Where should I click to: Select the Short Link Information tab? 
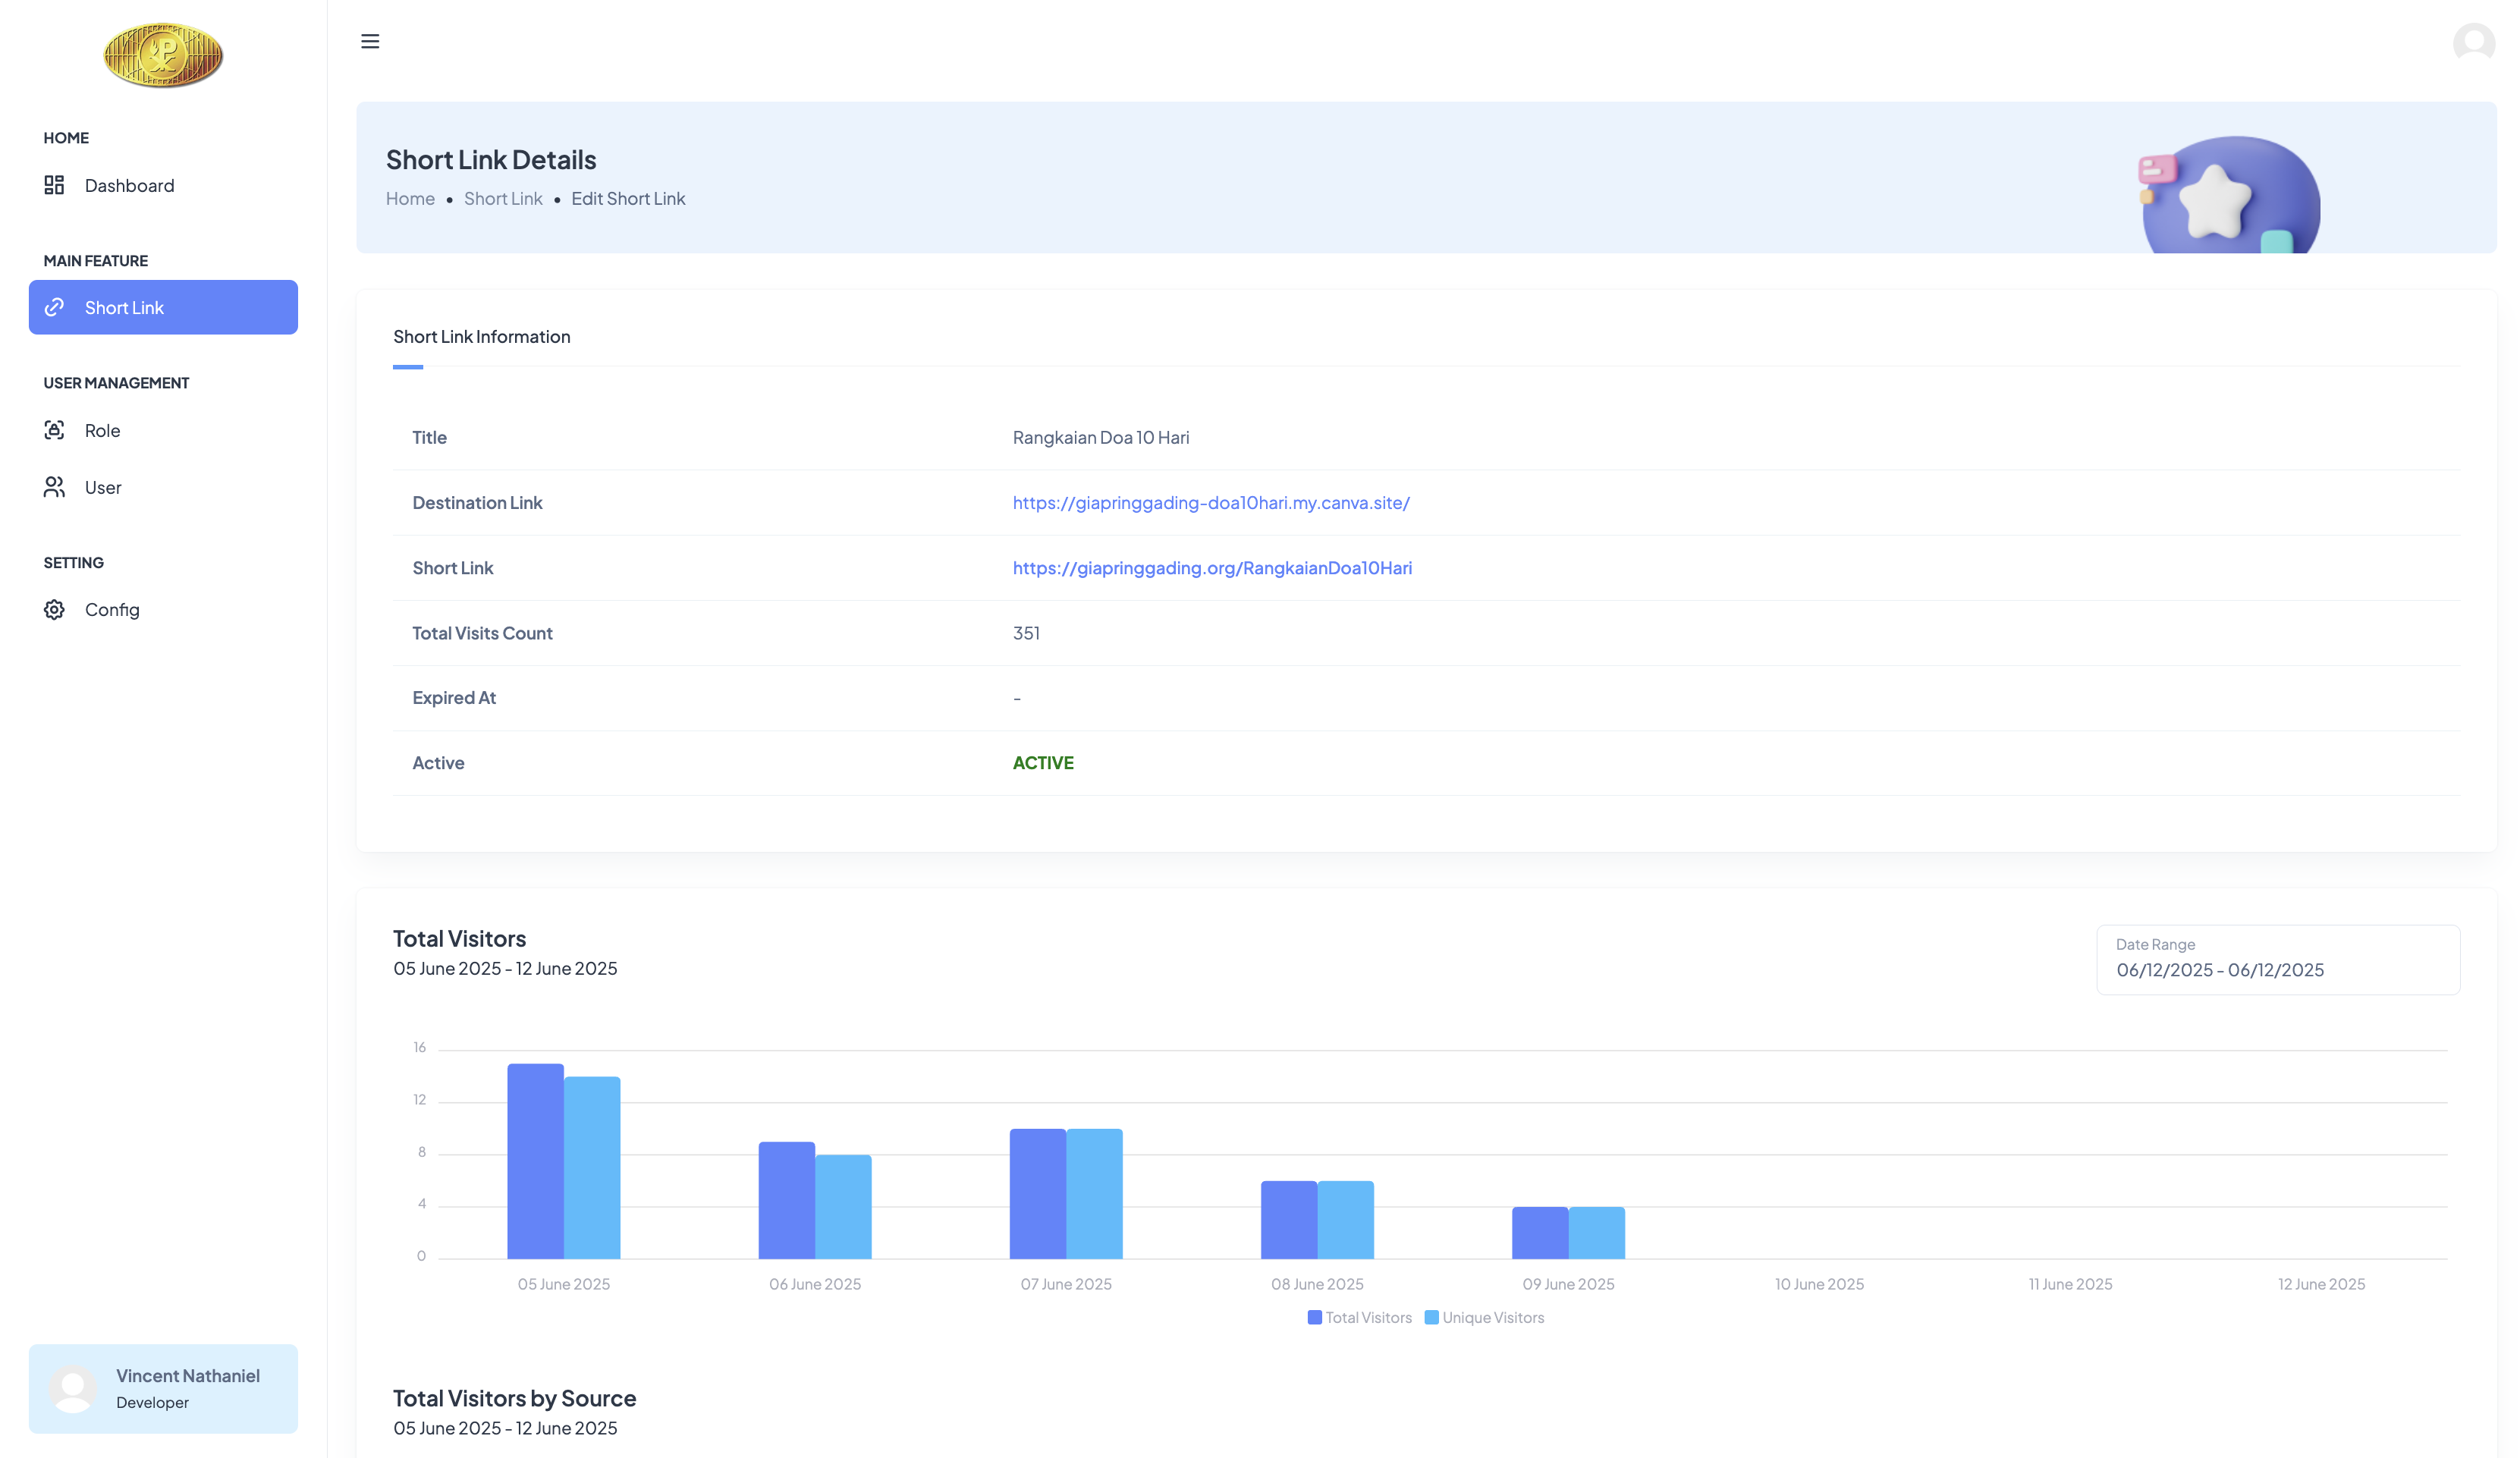(481, 337)
